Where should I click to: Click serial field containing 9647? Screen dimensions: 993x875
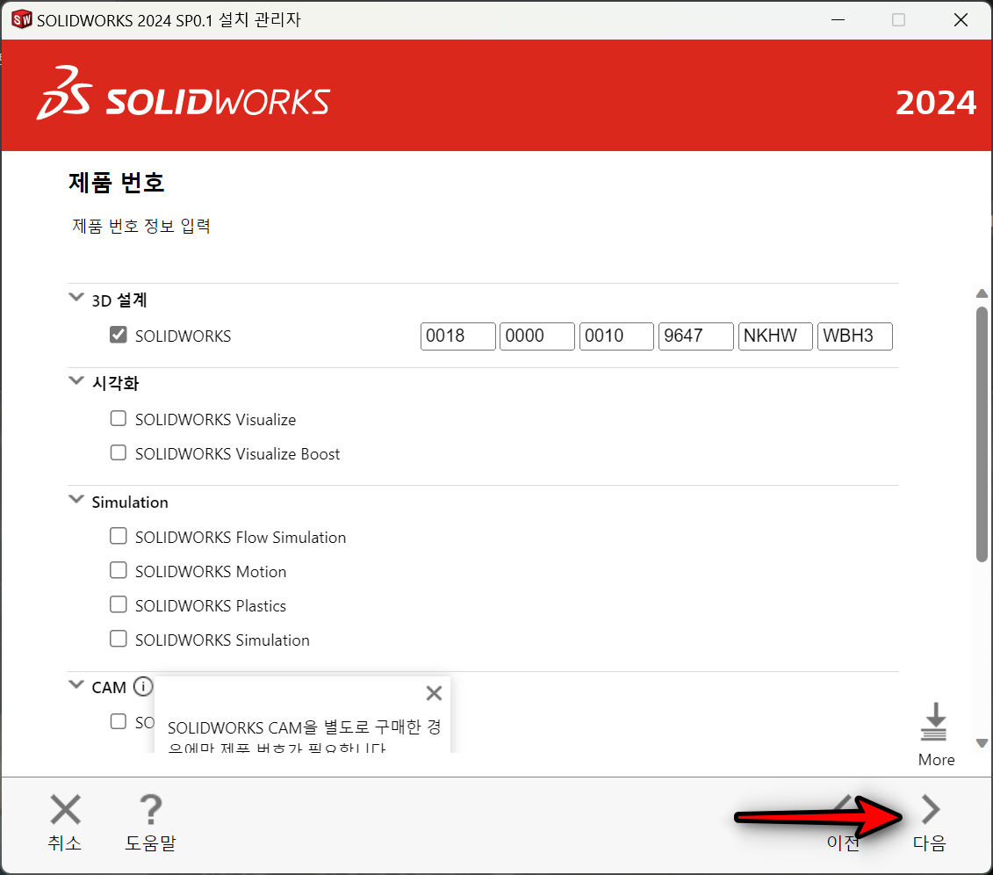coord(696,336)
